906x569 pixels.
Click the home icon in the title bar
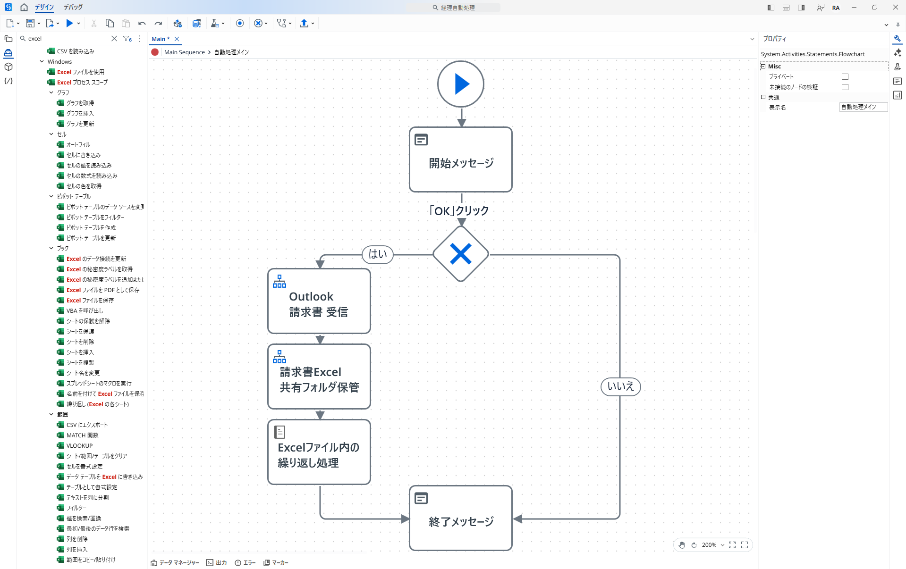pyautogui.click(x=24, y=7)
